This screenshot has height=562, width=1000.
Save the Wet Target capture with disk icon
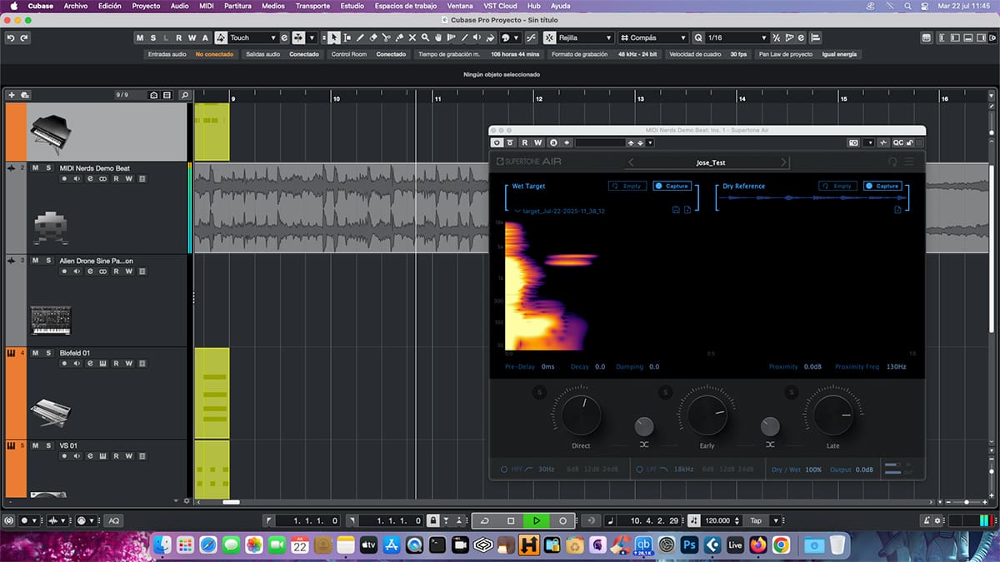click(x=676, y=210)
